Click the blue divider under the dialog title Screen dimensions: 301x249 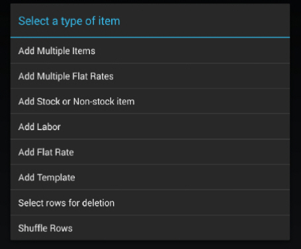150,38
